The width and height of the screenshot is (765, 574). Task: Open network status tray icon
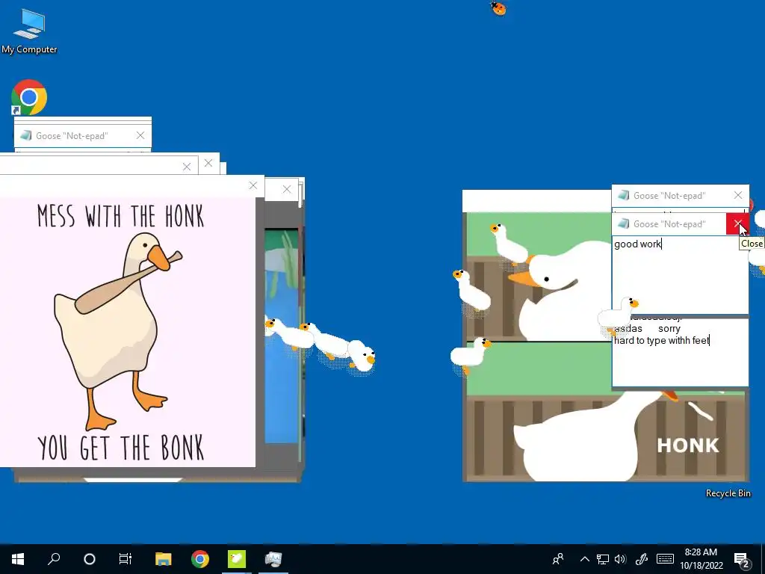click(x=603, y=559)
